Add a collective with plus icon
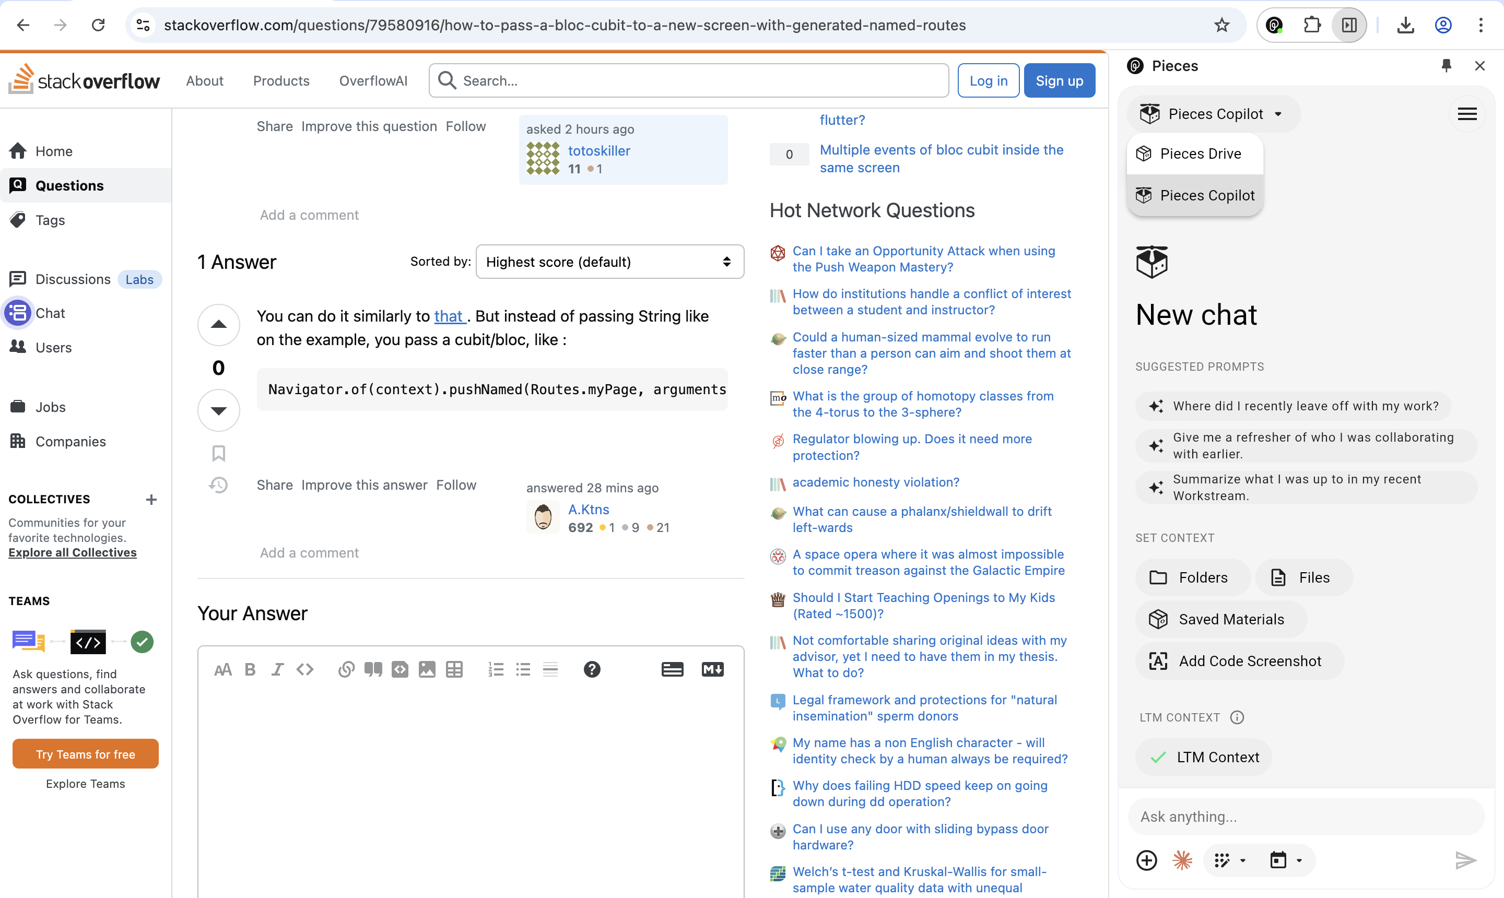Viewport: 1504px width, 898px height. [151, 499]
